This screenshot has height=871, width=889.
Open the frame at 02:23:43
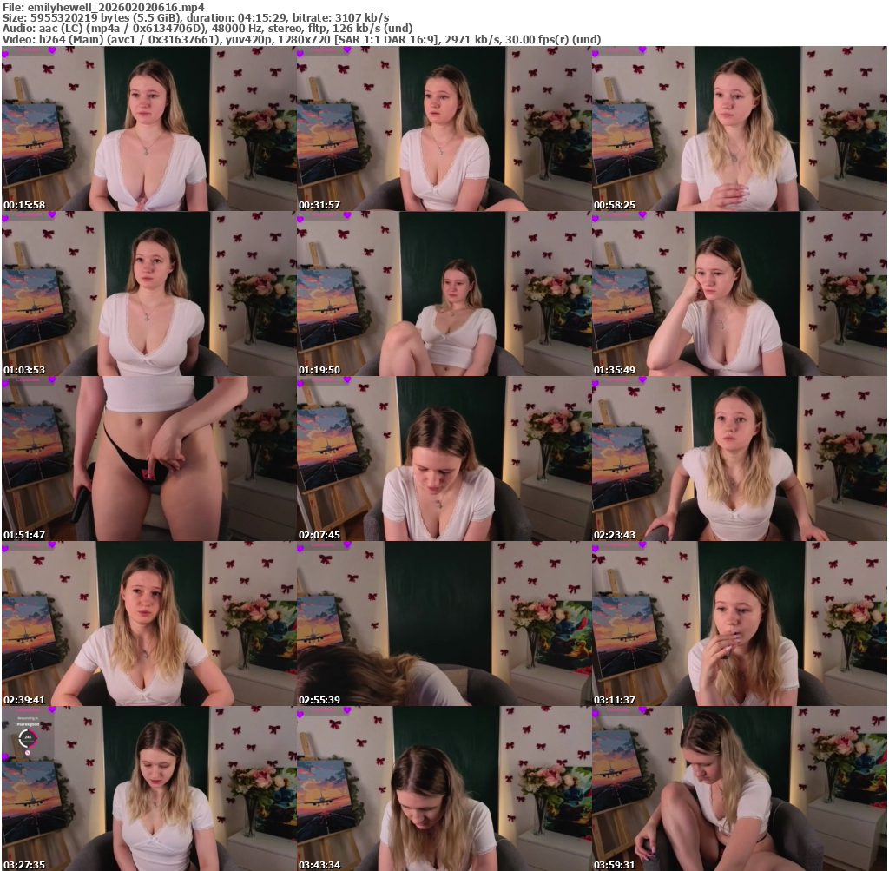point(740,459)
